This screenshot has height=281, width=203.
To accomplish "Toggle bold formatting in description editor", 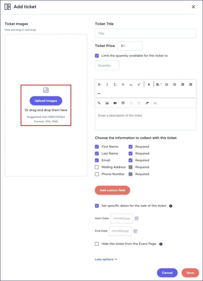I will click(99, 85).
